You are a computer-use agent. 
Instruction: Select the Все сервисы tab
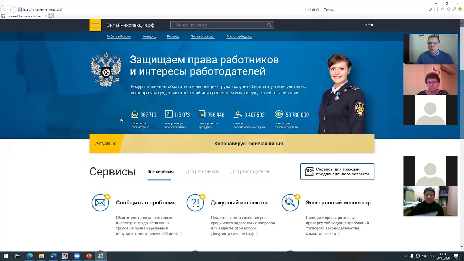160,171
